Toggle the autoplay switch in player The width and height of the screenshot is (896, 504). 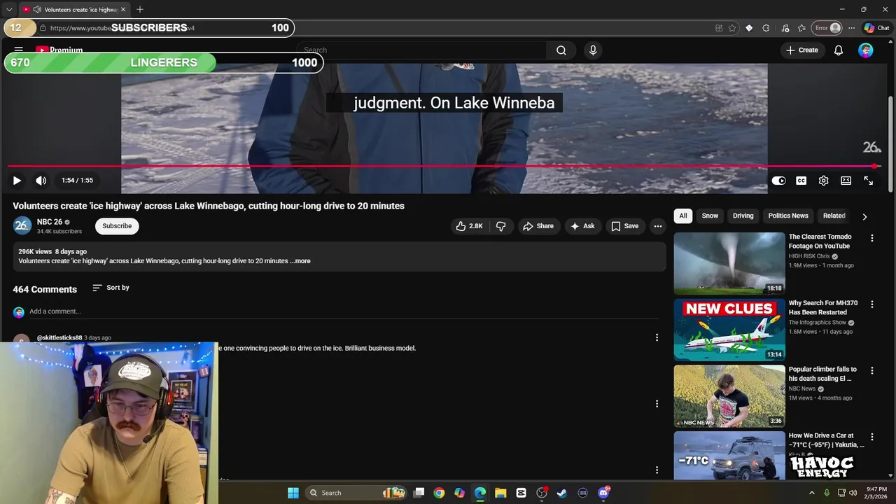(x=778, y=181)
